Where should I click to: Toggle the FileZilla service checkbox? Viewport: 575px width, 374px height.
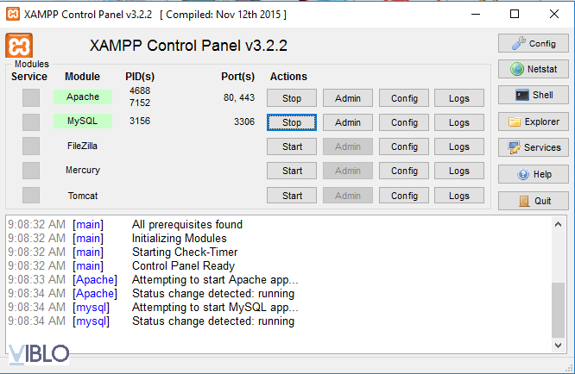[31, 146]
